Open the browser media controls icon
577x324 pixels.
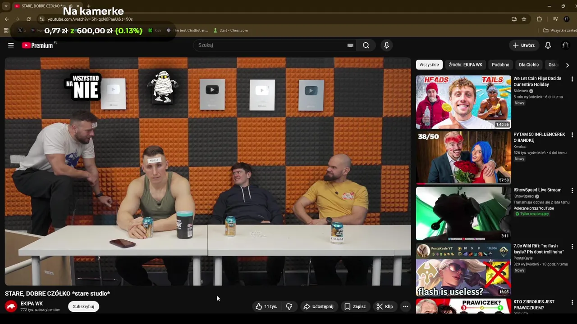point(555,19)
